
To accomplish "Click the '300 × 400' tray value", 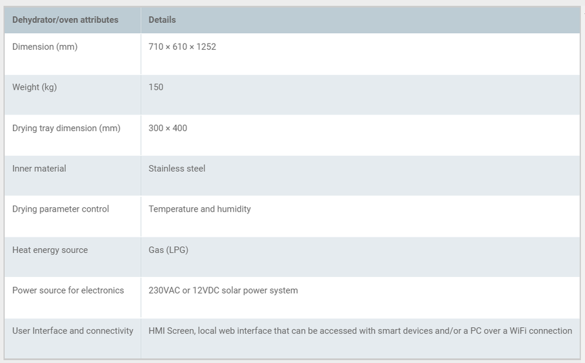I will (x=167, y=128).
